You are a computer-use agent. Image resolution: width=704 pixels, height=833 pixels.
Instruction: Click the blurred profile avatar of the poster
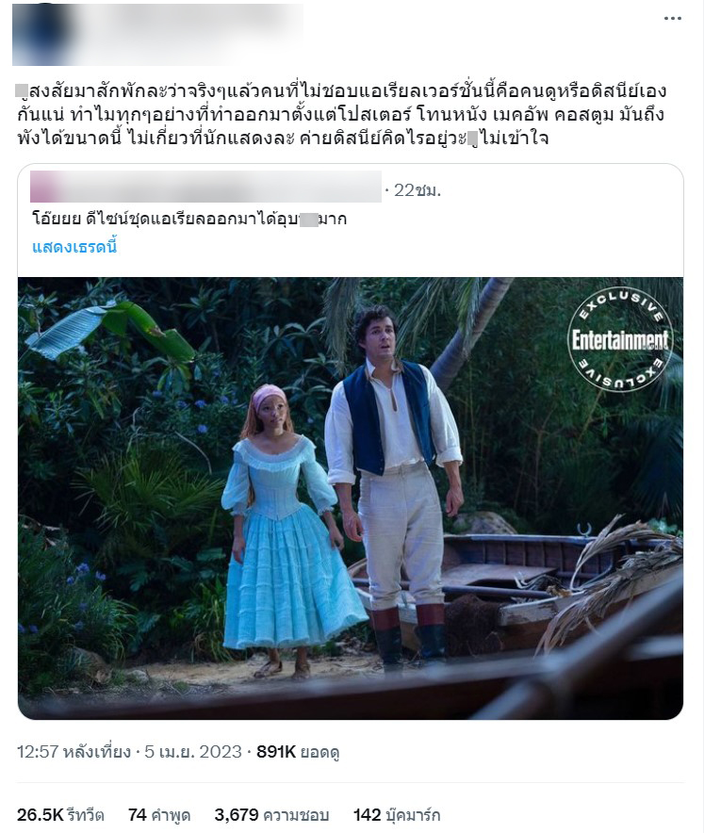[43, 34]
